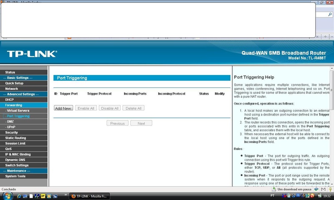Click the network tray icon beside clock
Viewport: 334px width, 200px height.
(x=319, y=196)
